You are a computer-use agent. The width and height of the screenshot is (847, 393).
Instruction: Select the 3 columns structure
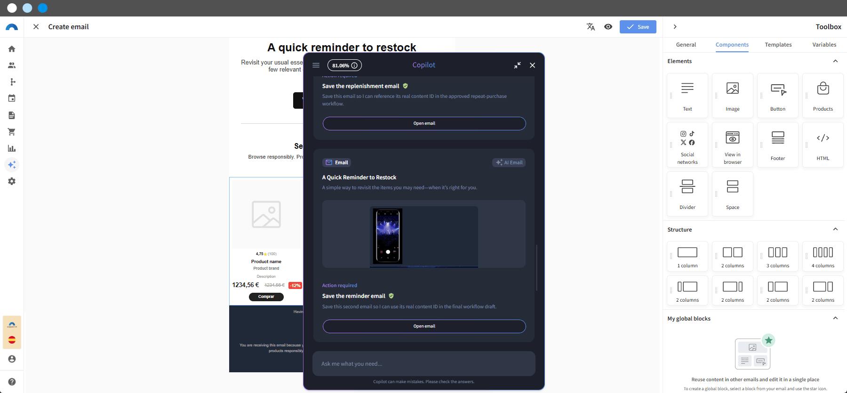(778, 257)
